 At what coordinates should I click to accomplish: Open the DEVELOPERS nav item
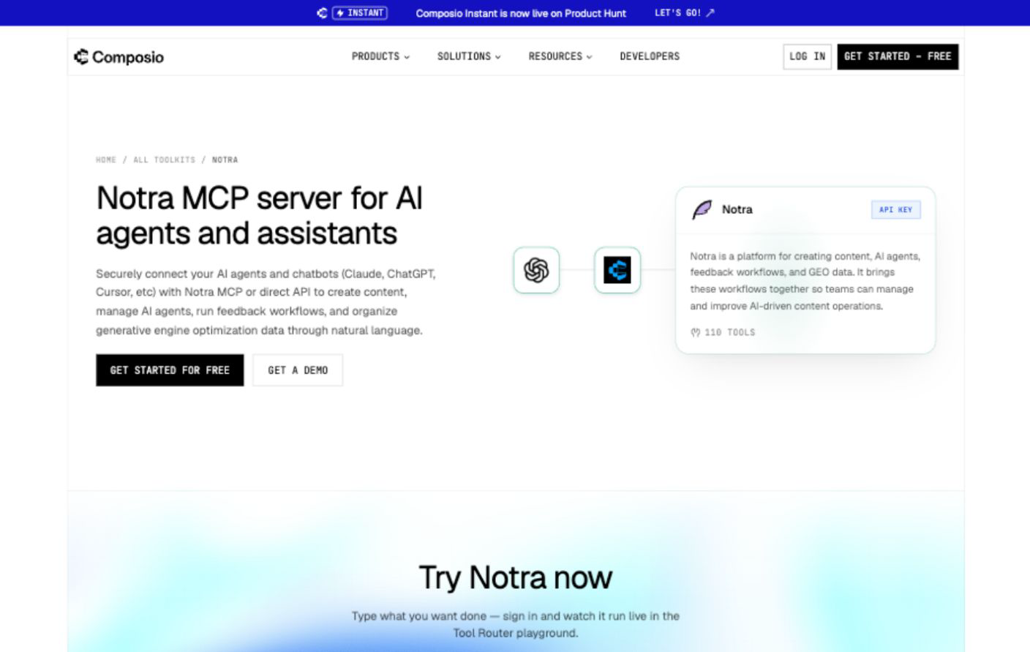click(x=650, y=56)
